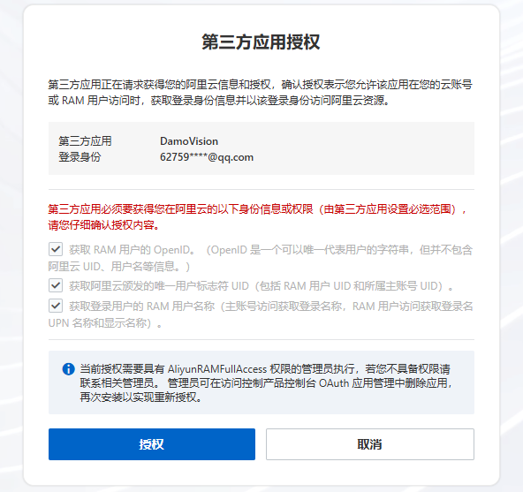This screenshot has width=523, height=492.
Task: Click the 第三方应用 field label
Action: 85,141
